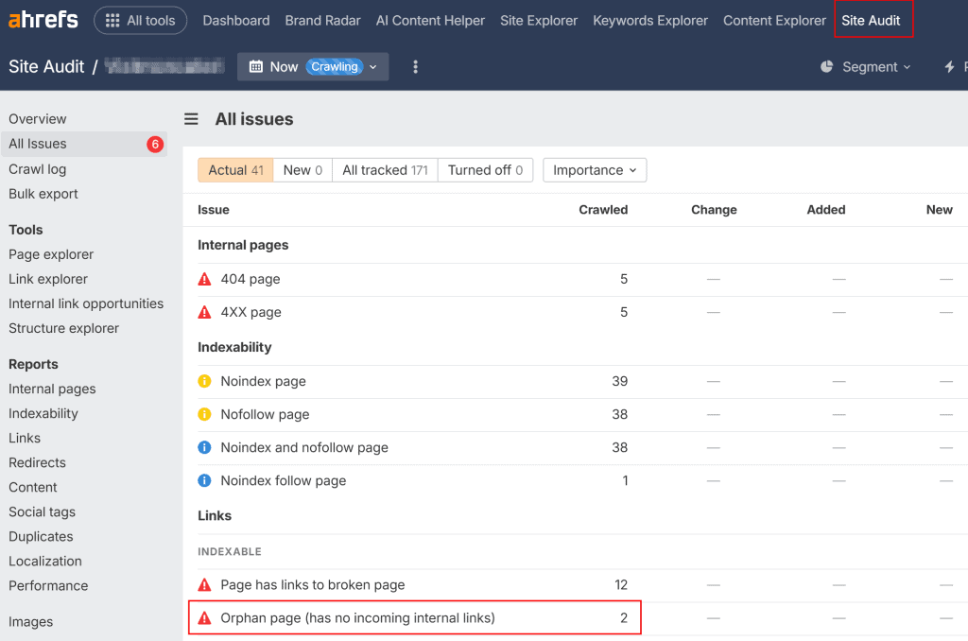
Task: Click warning icon for Page has links to broken page
Action: click(204, 585)
